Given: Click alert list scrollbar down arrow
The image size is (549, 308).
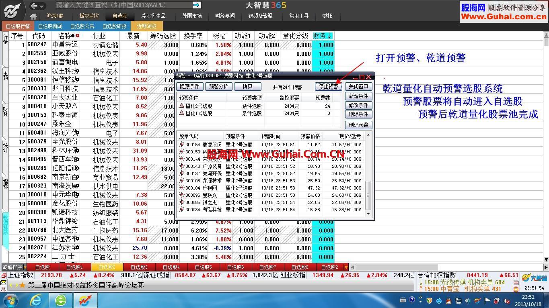Looking at the screenshot, I should tap(368, 214).
